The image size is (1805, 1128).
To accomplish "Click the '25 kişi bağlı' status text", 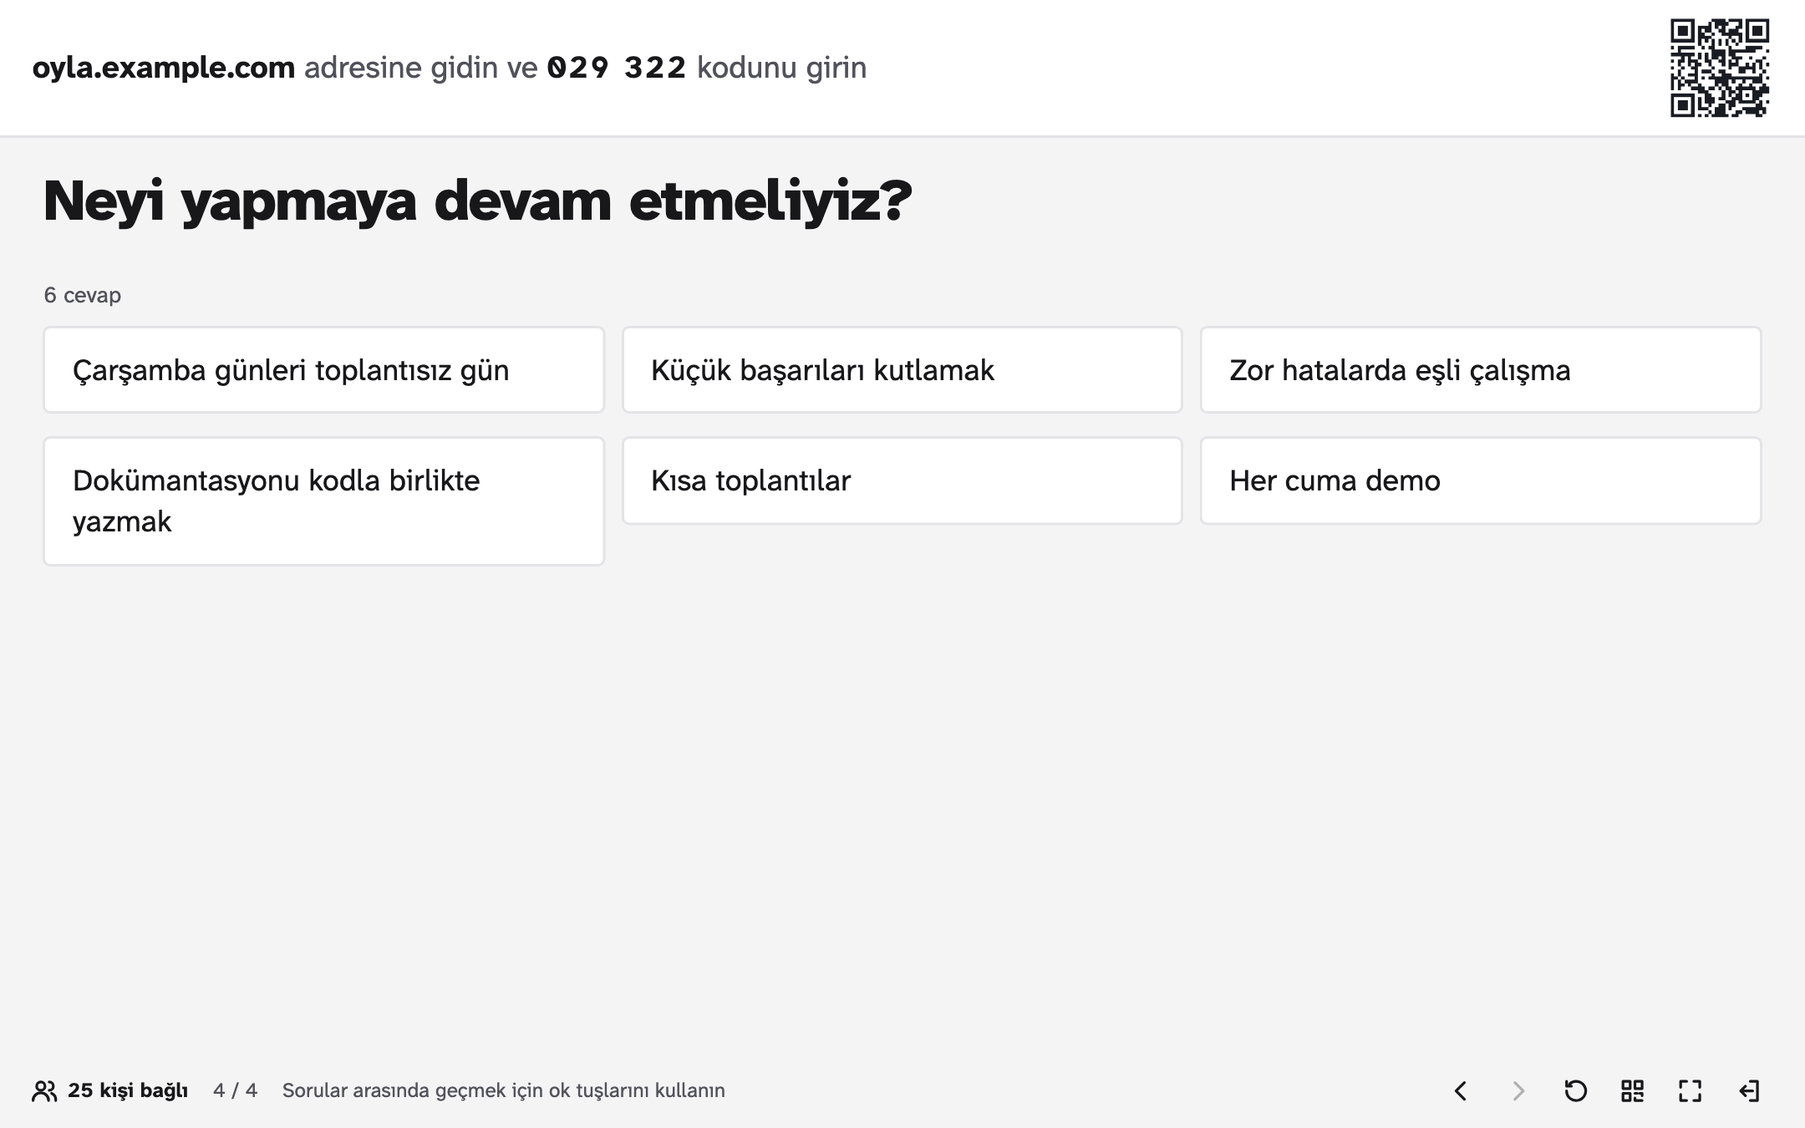I will (x=128, y=1091).
